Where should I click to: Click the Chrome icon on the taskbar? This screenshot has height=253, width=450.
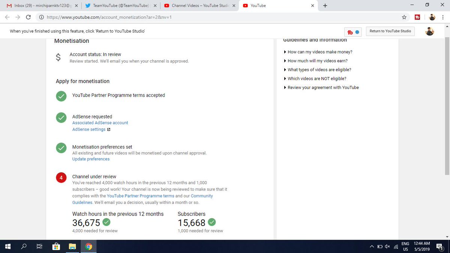pyautogui.click(x=89, y=247)
